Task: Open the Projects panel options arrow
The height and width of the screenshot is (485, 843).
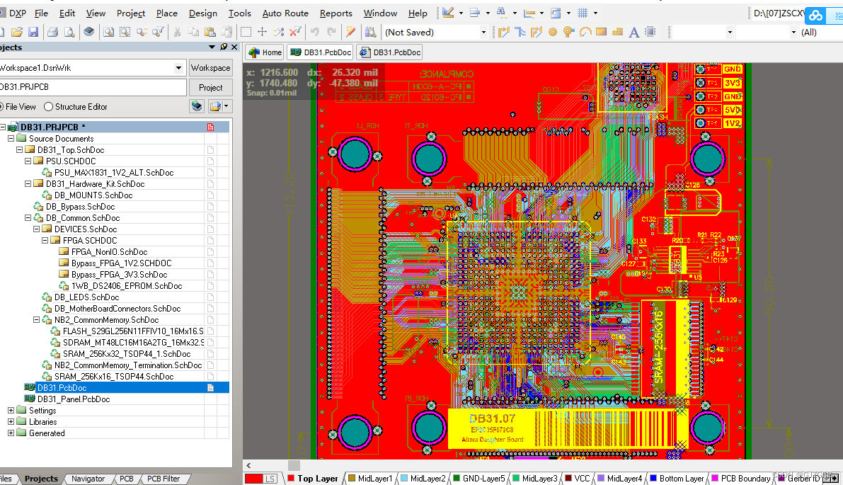Action: pyautogui.click(x=212, y=47)
